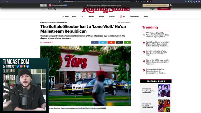Open the Newsletters nav item
Screen dimensions: 201x113
tap(134, 17)
